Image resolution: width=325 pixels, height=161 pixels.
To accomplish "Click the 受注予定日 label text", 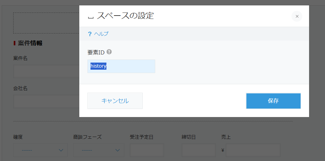I will [x=142, y=137].
